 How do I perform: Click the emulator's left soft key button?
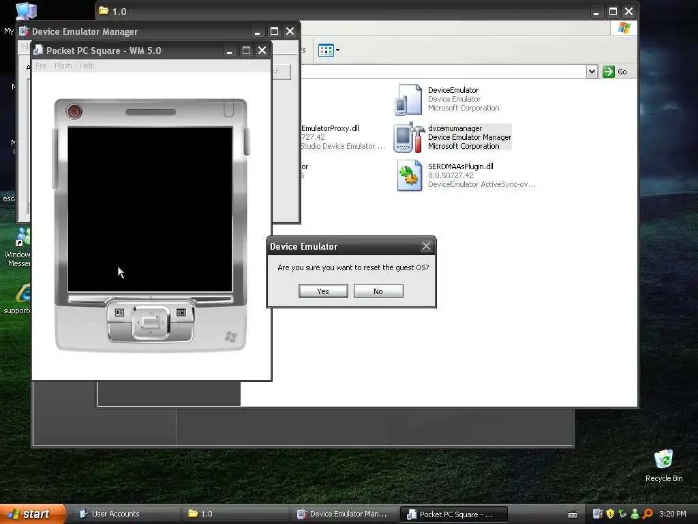tap(119, 312)
